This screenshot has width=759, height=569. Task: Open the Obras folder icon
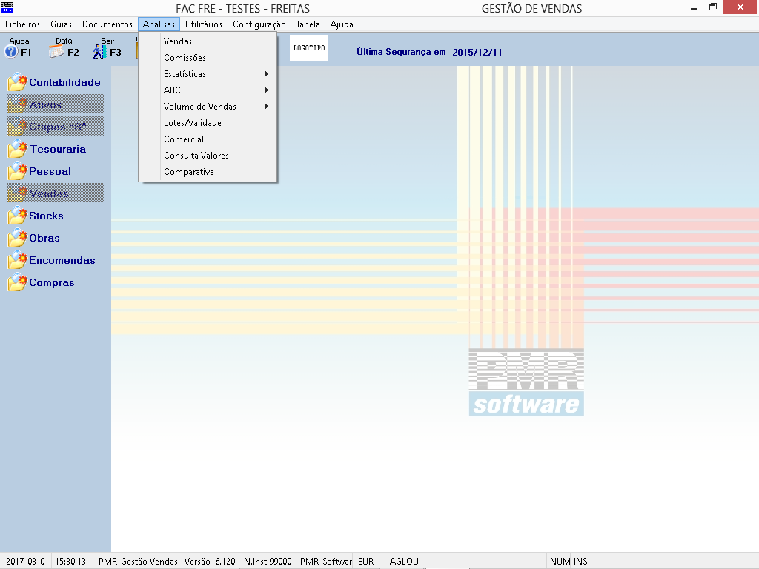point(18,238)
